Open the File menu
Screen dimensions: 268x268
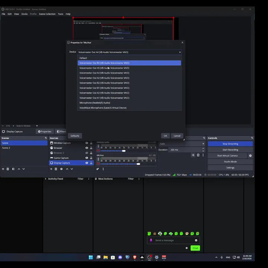pyautogui.click(x=3, y=14)
